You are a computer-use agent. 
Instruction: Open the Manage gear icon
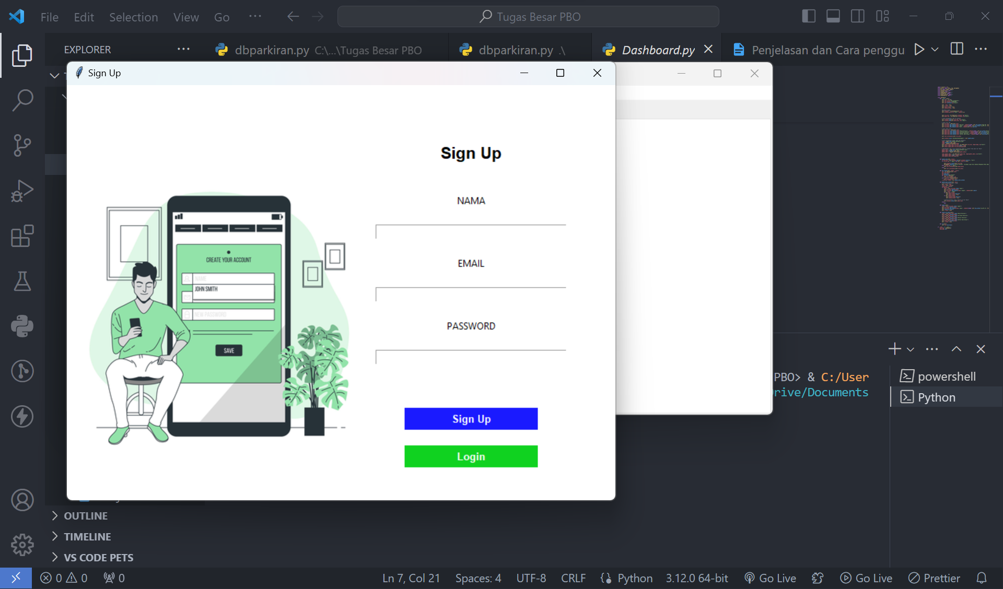point(22,545)
